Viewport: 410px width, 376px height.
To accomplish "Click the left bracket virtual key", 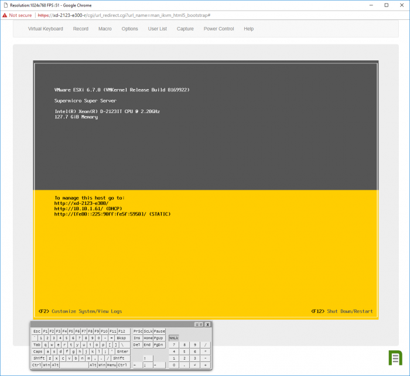I will [x=110, y=345].
